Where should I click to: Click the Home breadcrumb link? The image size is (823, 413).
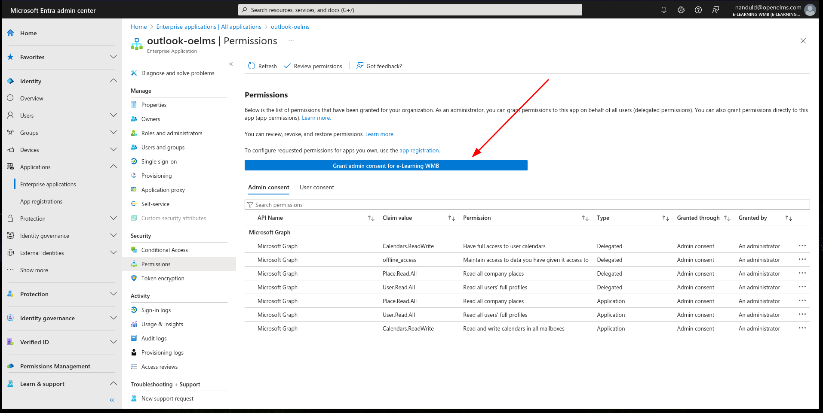[139, 27]
